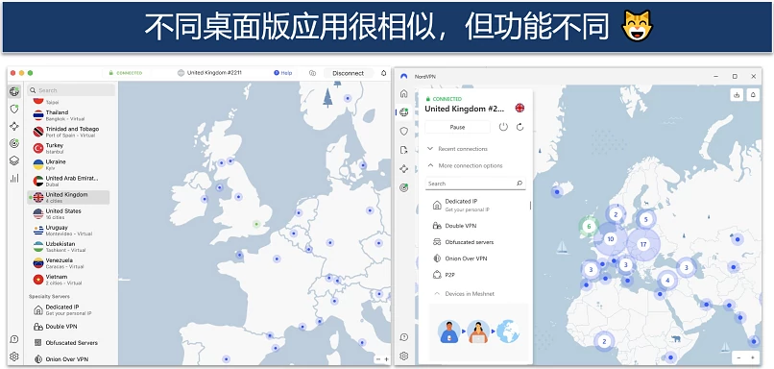Open help chat bubble icon in Mac sidebar
Image resolution: width=774 pixels, height=369 pixels.
click(x=14, y=339)
